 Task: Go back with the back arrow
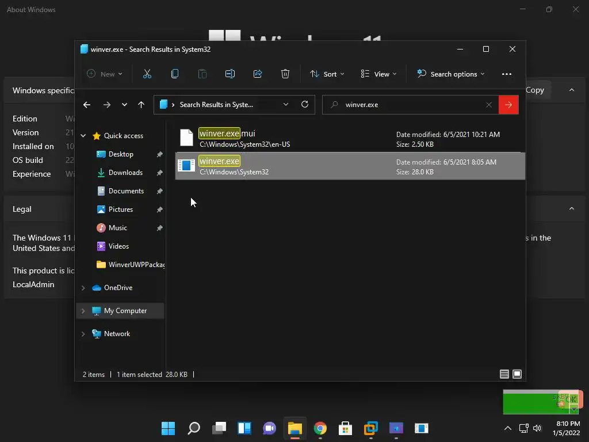tap(87, 105)
